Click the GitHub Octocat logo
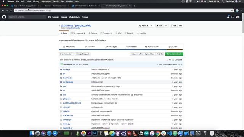Image resolution: width=244 pixels, height=137 pixels. (4, 17)
